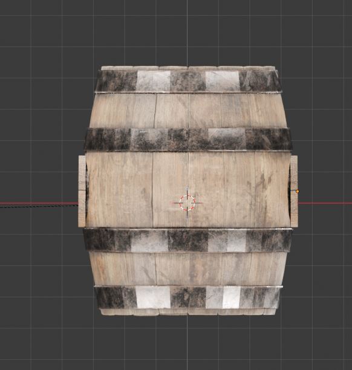Image resolution: width=352 pixels, height=370 pixels.
Task: Click the dark stain on the barrel's right side
Action: click(259, 183)
